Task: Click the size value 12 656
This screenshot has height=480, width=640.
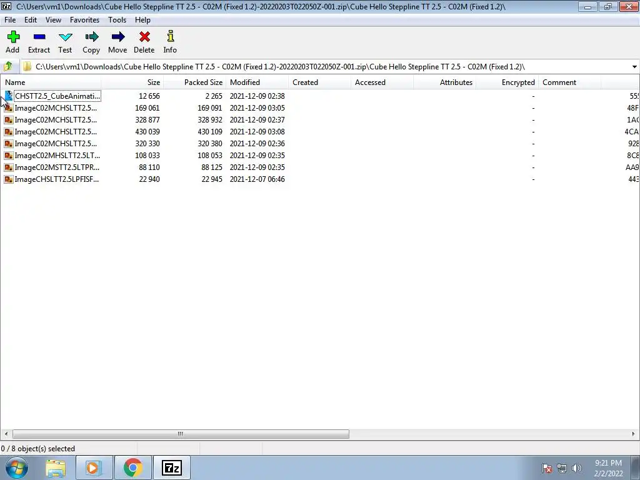Action: 149,96
